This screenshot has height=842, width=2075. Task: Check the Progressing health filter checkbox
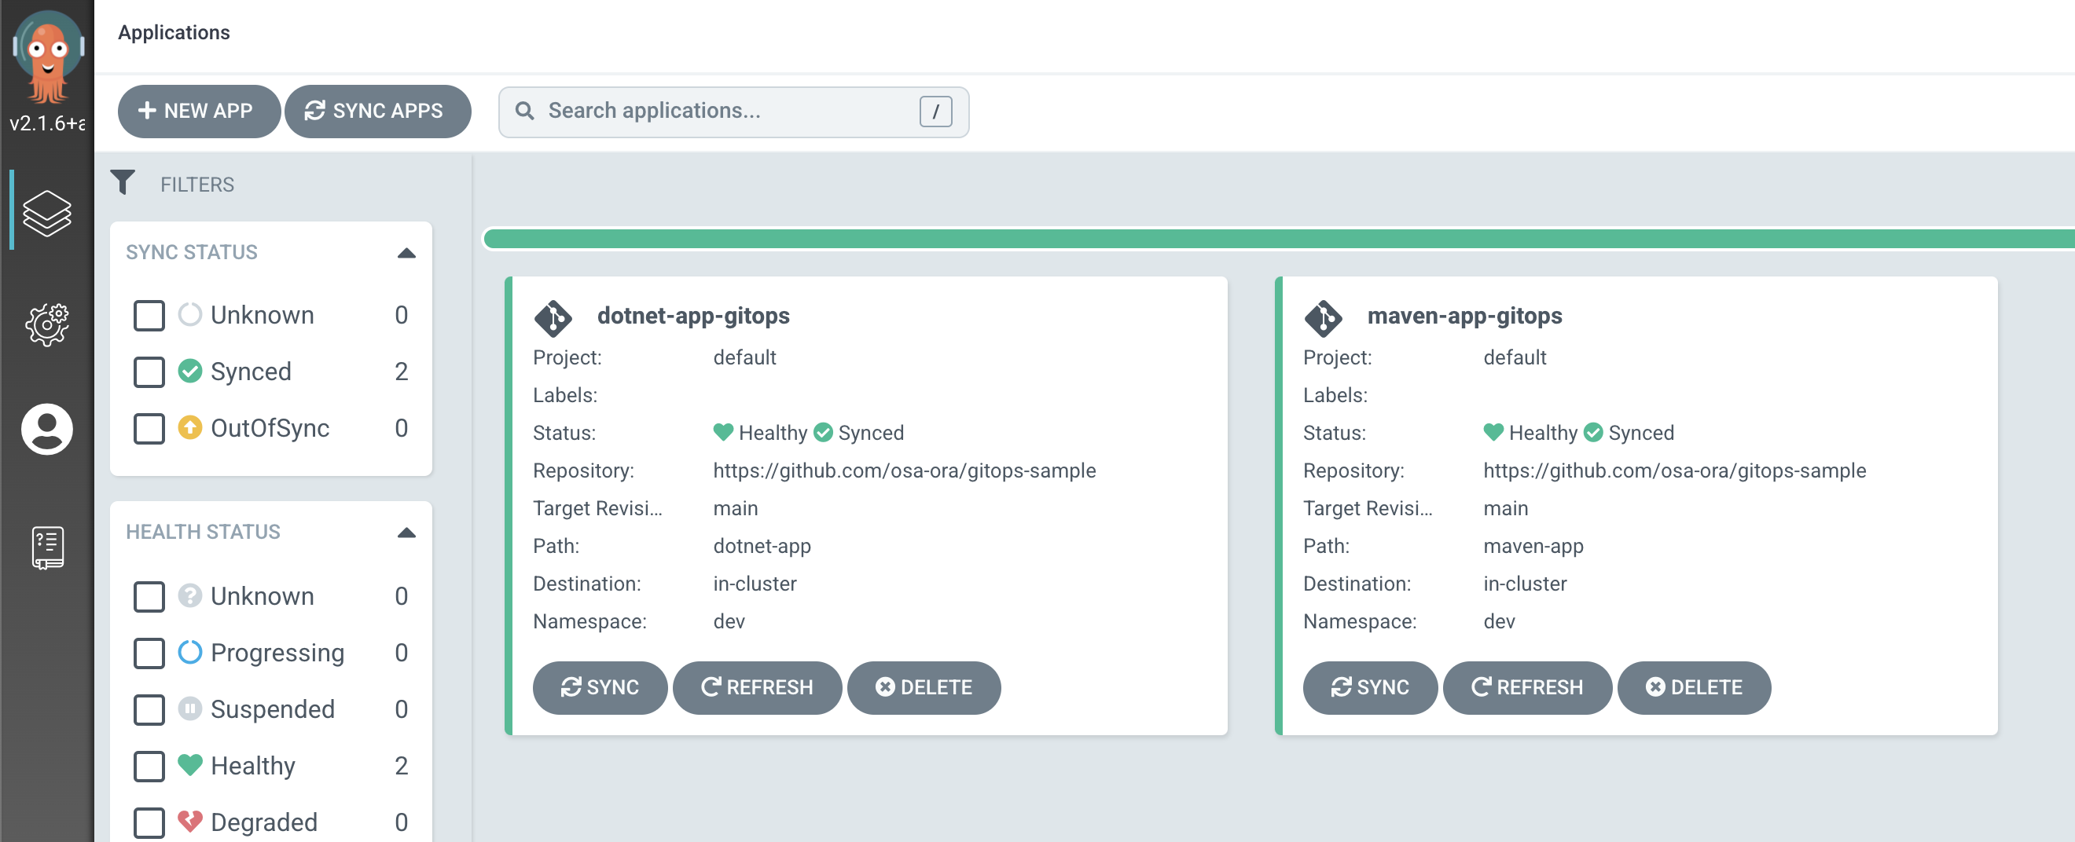click(149, 653)
